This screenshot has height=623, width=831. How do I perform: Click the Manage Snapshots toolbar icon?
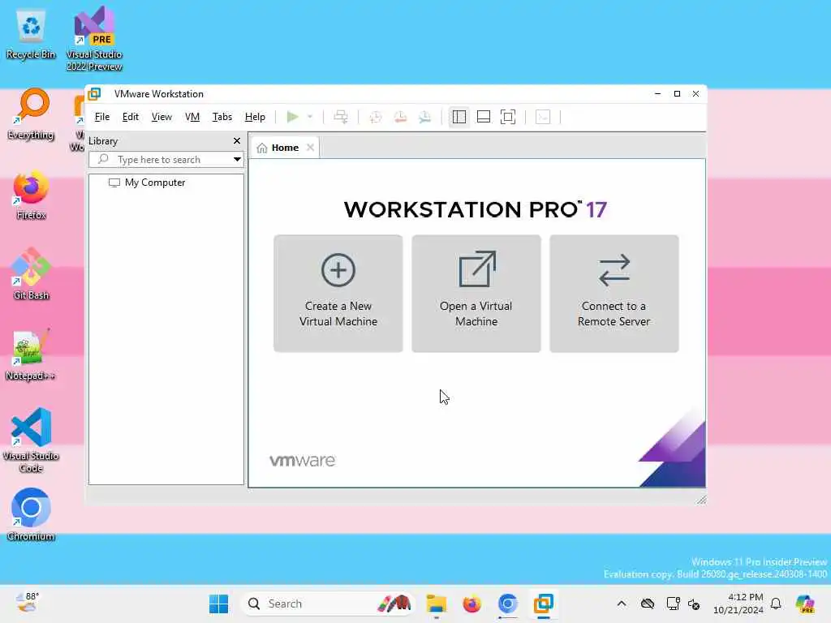pyautogui.click(x=424, y=117)
